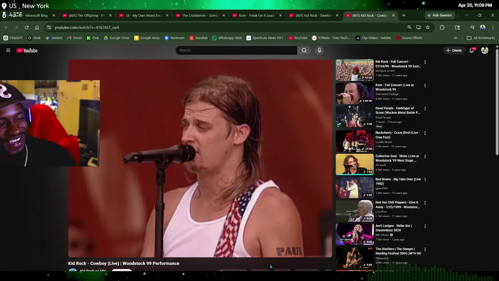Open options menu for Buckcherry Crazy Bitch
The width and height of the screenshot is (499, 281).
click(425, 133)
